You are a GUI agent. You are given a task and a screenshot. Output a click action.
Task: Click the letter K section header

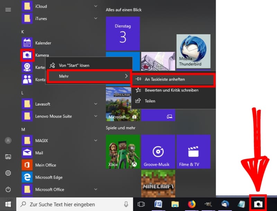tap(23, 32)
